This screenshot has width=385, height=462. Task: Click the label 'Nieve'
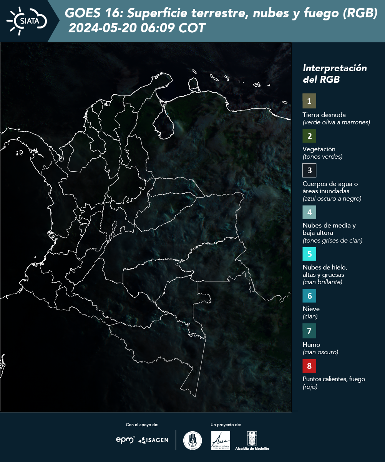point(311,309)
